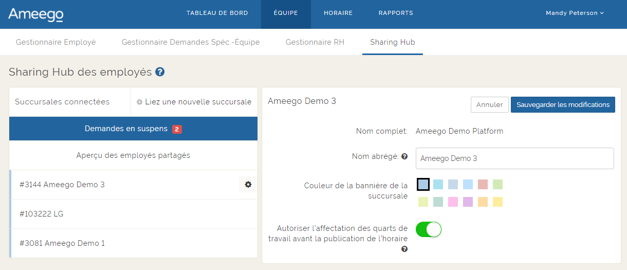
Task: Select the Sharing Hub tab
Action: pyautogui.click(x=393, y=42)
